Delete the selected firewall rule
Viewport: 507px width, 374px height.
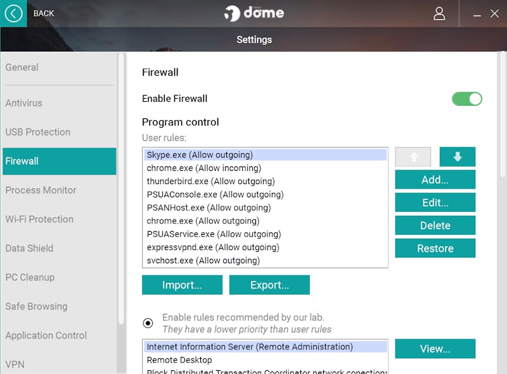[x=435, y=225]
